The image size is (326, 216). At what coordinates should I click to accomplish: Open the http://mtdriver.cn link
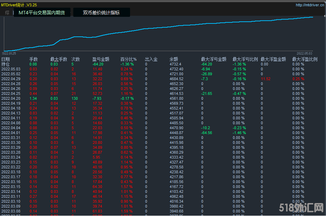coord(310,5)
